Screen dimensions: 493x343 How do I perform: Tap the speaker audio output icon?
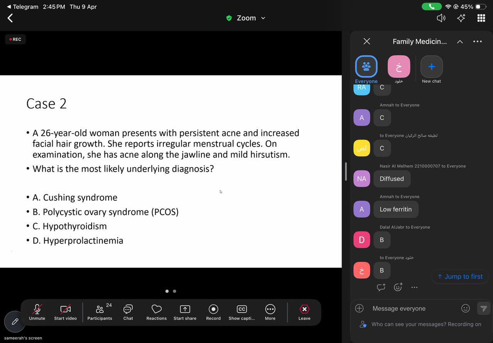(x=441, y=18)
